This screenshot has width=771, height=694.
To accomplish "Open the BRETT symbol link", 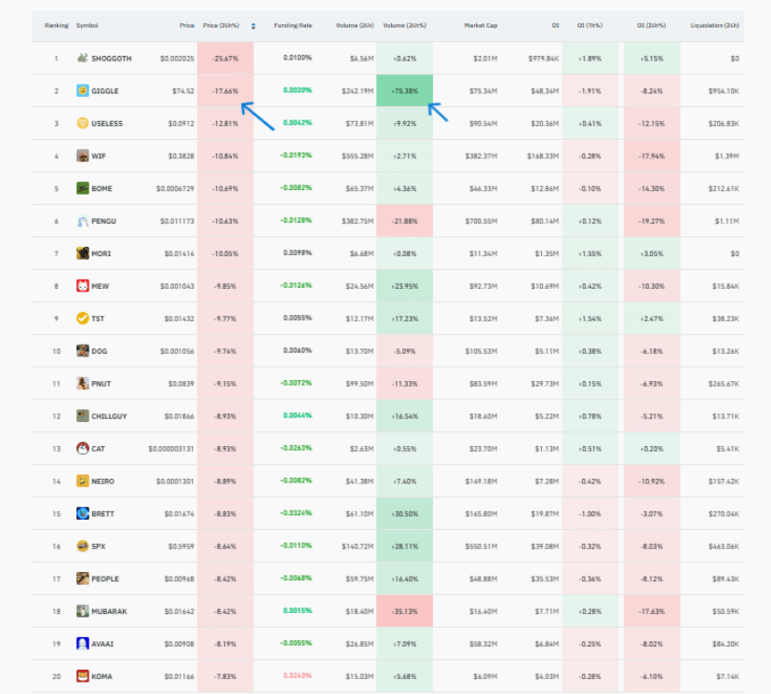I will click(x=102, y=513).
